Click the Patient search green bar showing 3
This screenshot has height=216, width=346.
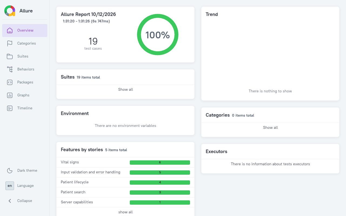tap(160, 193)
